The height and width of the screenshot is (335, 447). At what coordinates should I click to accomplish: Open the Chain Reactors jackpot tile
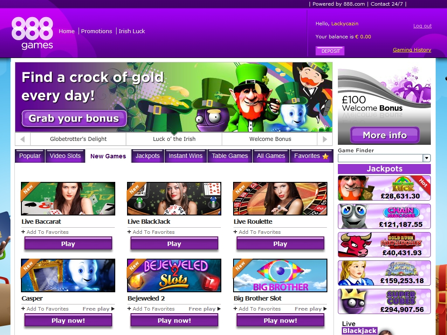click(384, 216)
